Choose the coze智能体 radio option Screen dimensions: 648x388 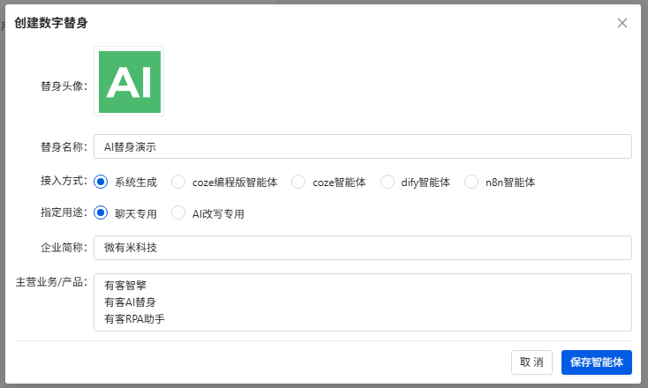298,182
